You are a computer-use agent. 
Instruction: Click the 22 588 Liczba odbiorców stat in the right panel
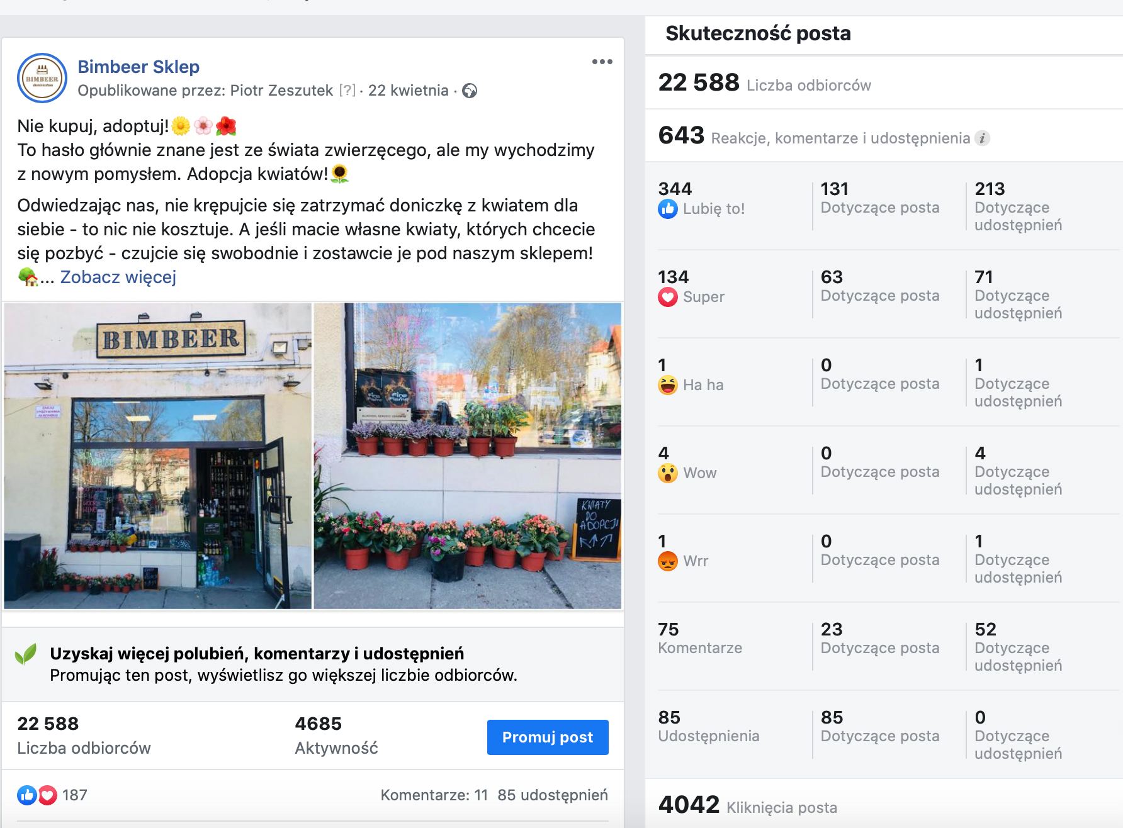tap(764, 83)
